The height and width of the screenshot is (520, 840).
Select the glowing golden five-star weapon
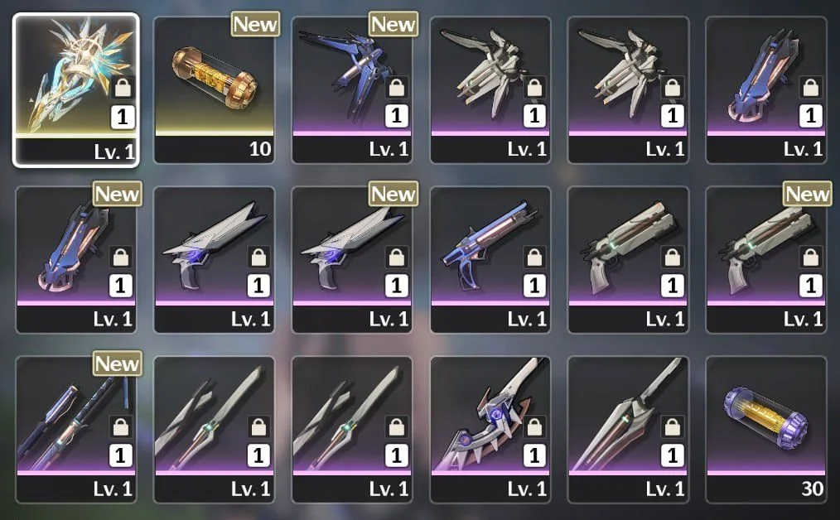click(x=75, y=90)
